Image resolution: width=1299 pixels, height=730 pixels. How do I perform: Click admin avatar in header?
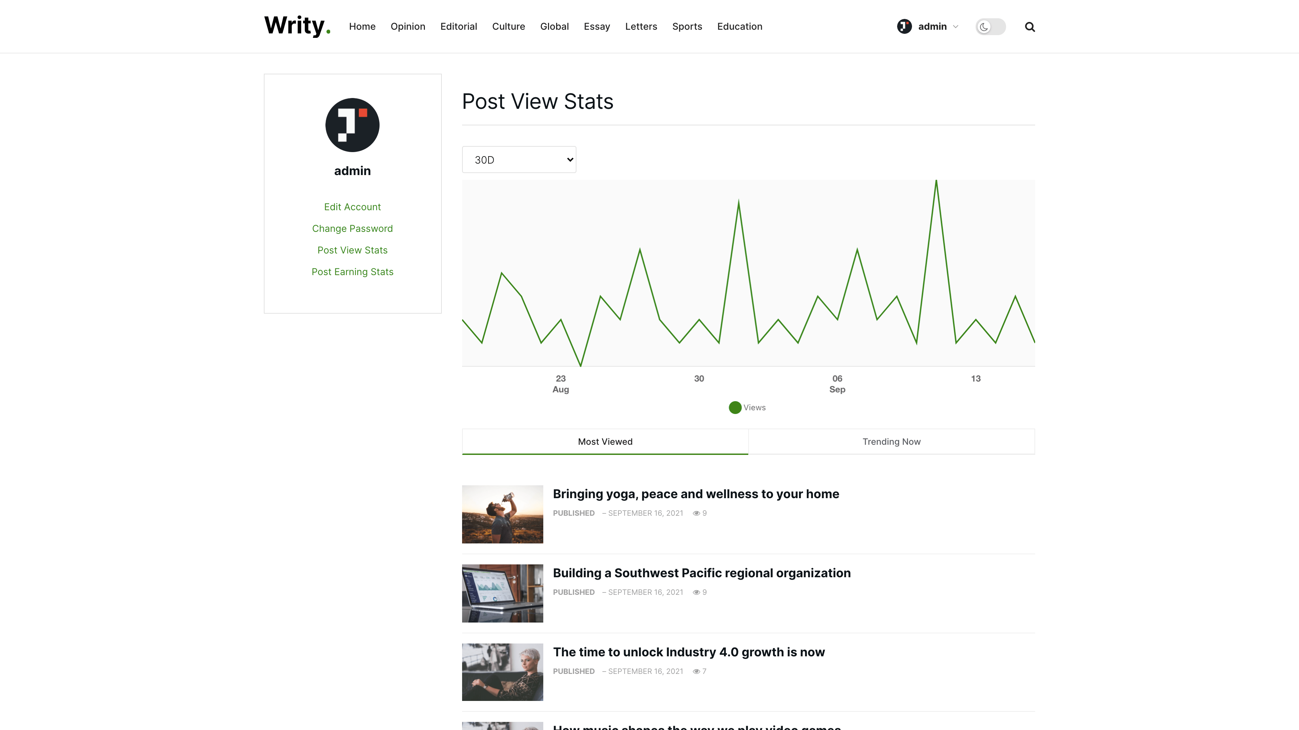point(904,26)
